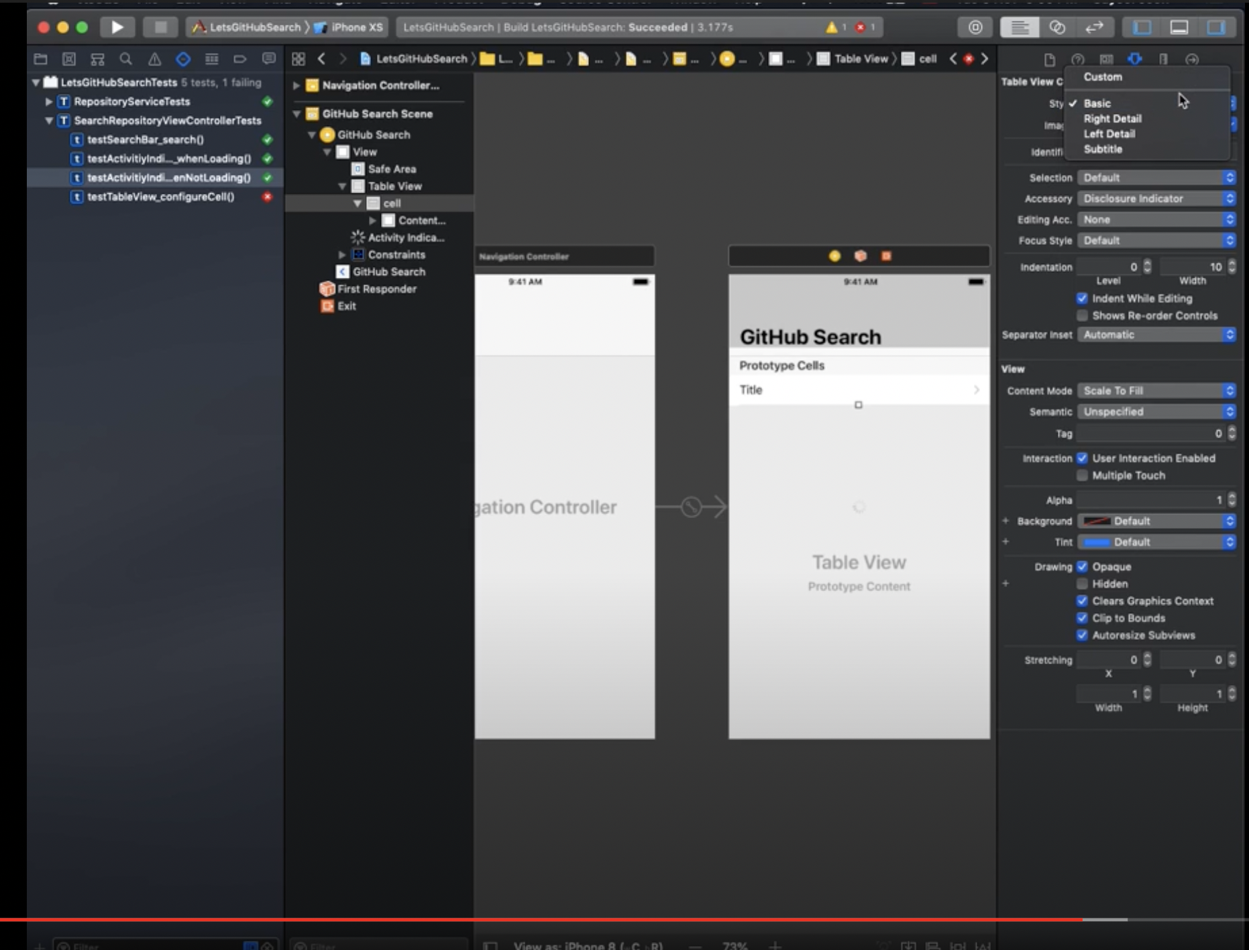Choose Subtitle from the style menu
Viewport: 1249px width, 950px height.
1103,149
